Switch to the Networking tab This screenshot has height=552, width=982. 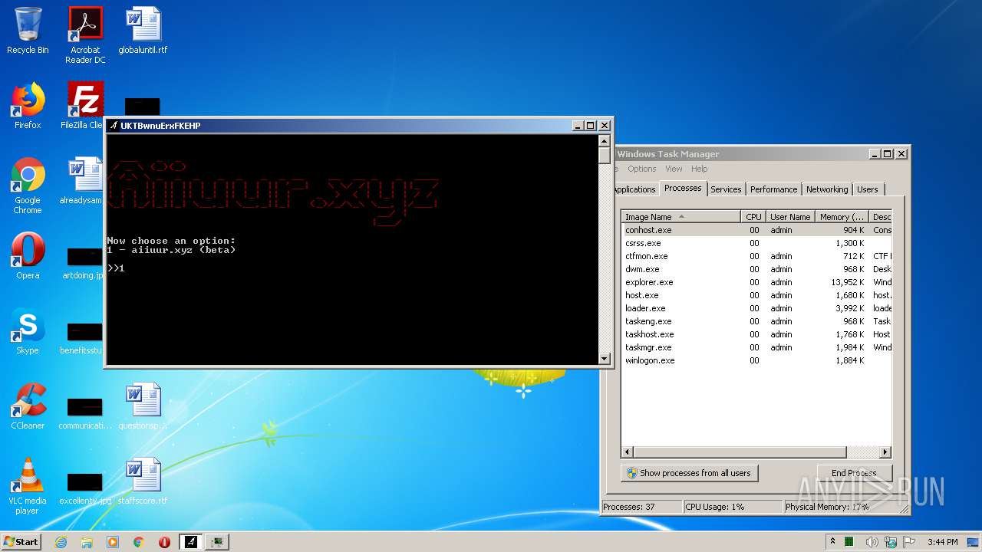point(827,189)
